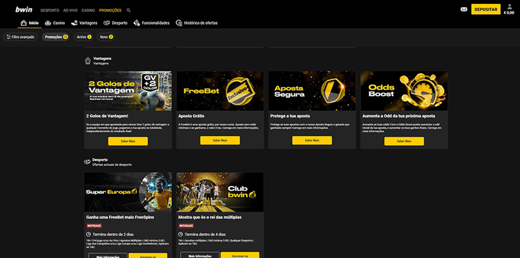
Task: Open the Filtro avançado filter
Action: pos(20,37)
